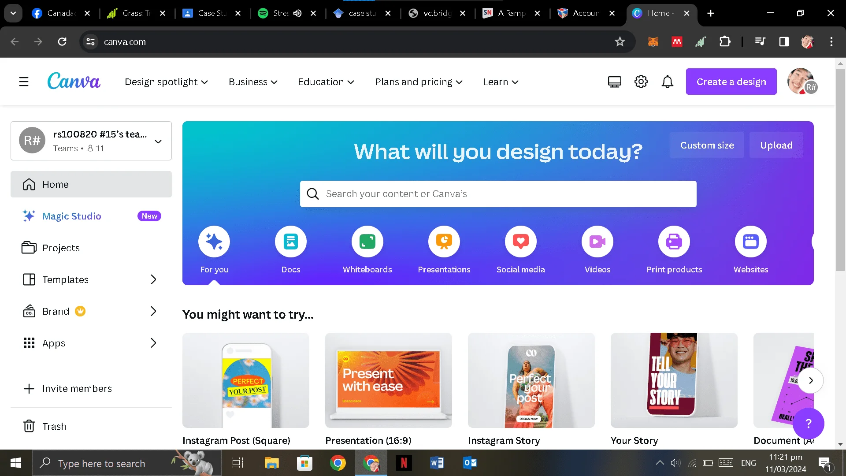Screen dimensions: 846x476
Task: Select the Videos category icon
Action: click(597, 242)
